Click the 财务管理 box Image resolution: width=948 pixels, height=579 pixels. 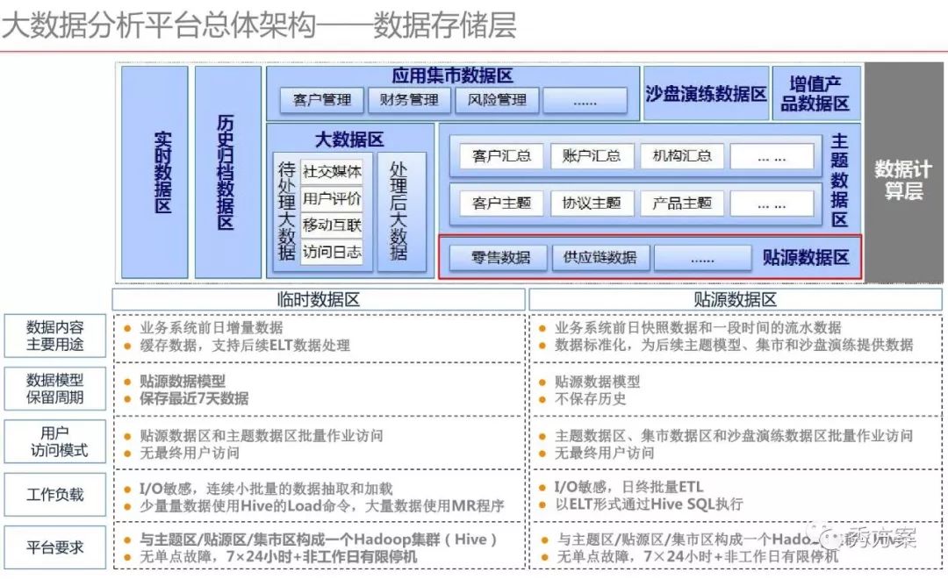pyautogui.click(x=409, y=100)
